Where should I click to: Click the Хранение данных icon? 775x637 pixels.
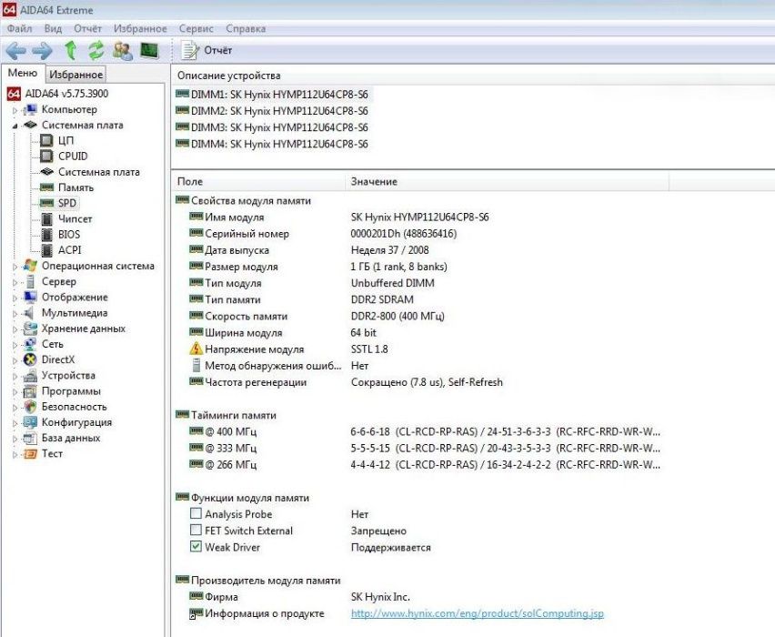(30, 329)
